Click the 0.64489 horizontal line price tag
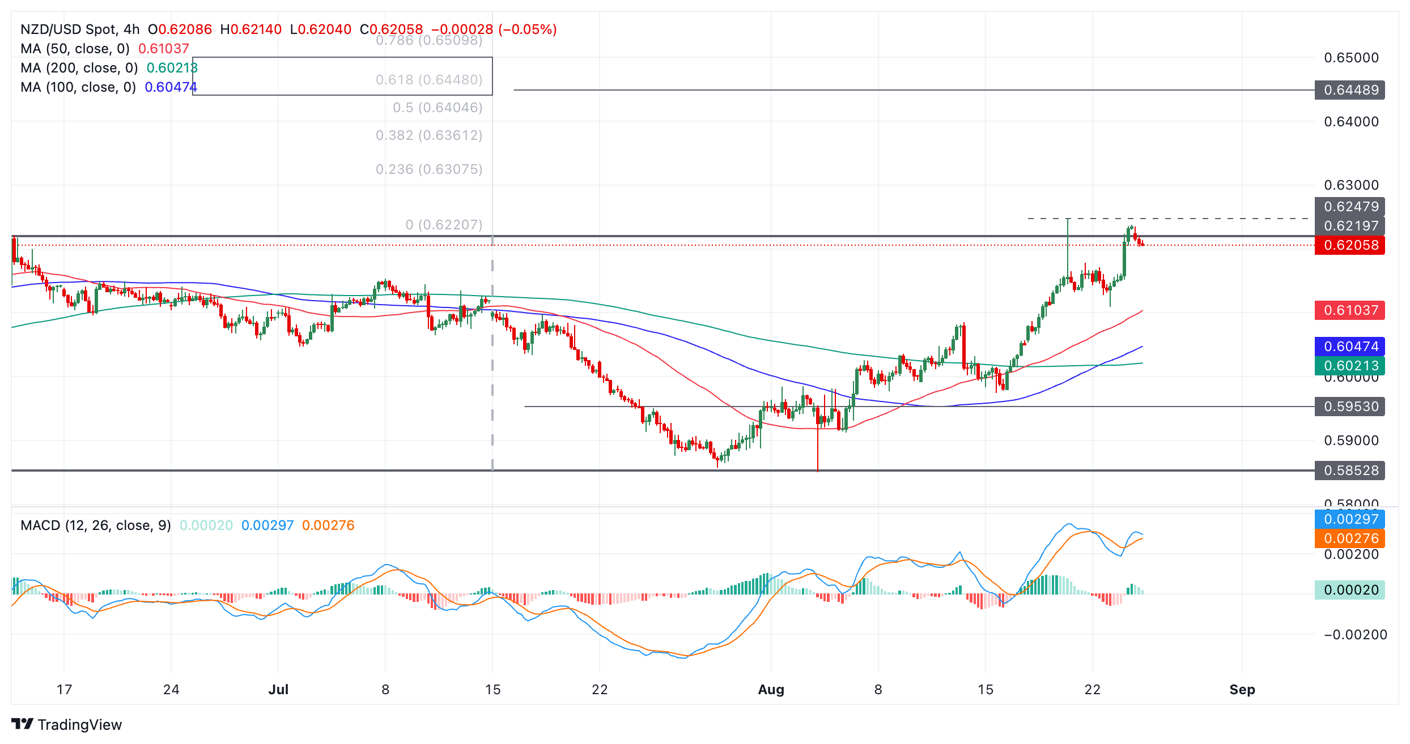The image size is (1410, 744). [1349, 90]
